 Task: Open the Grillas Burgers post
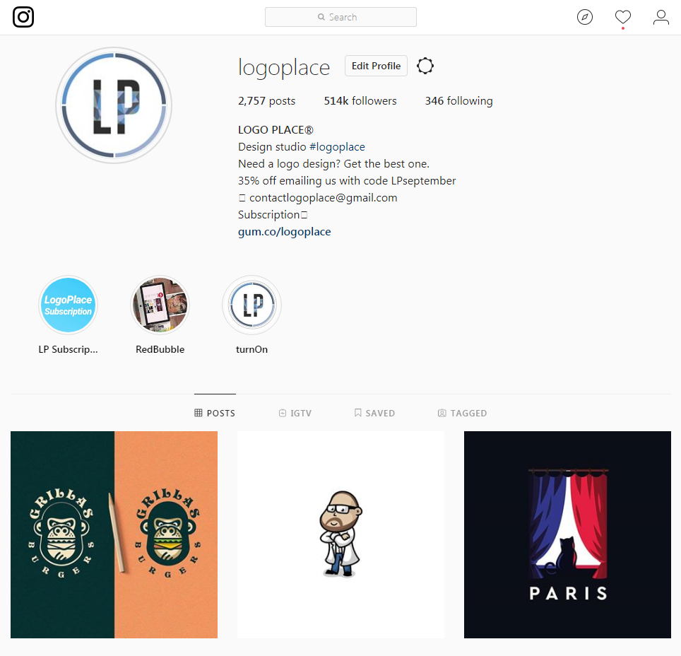pos(114,534)
